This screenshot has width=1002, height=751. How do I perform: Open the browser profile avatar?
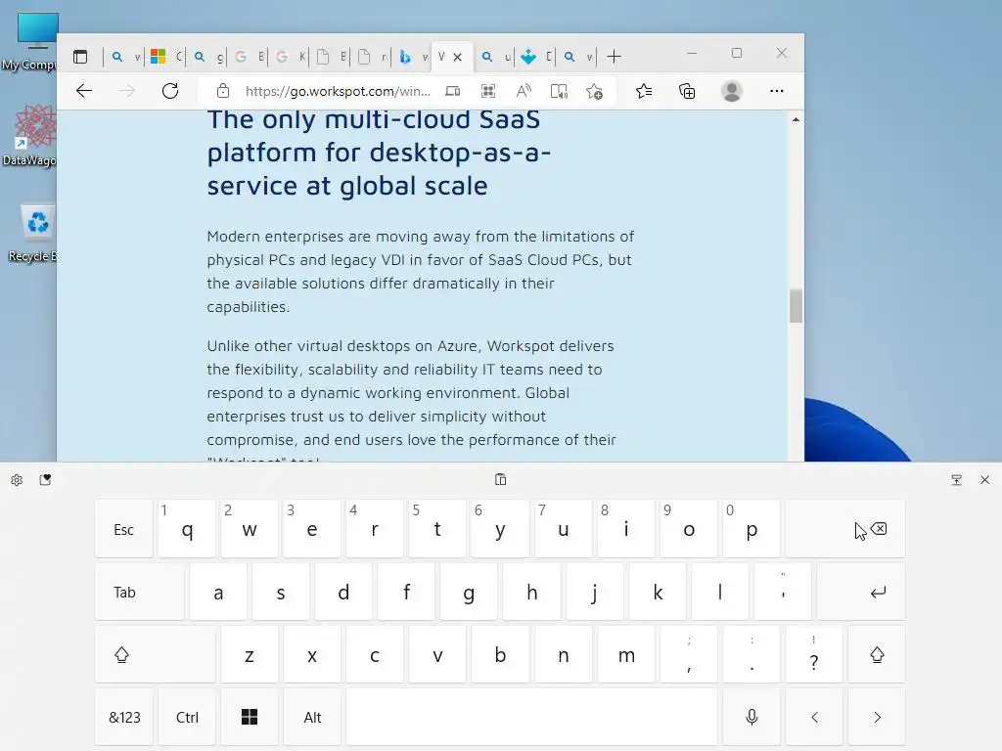click(732, 91)
